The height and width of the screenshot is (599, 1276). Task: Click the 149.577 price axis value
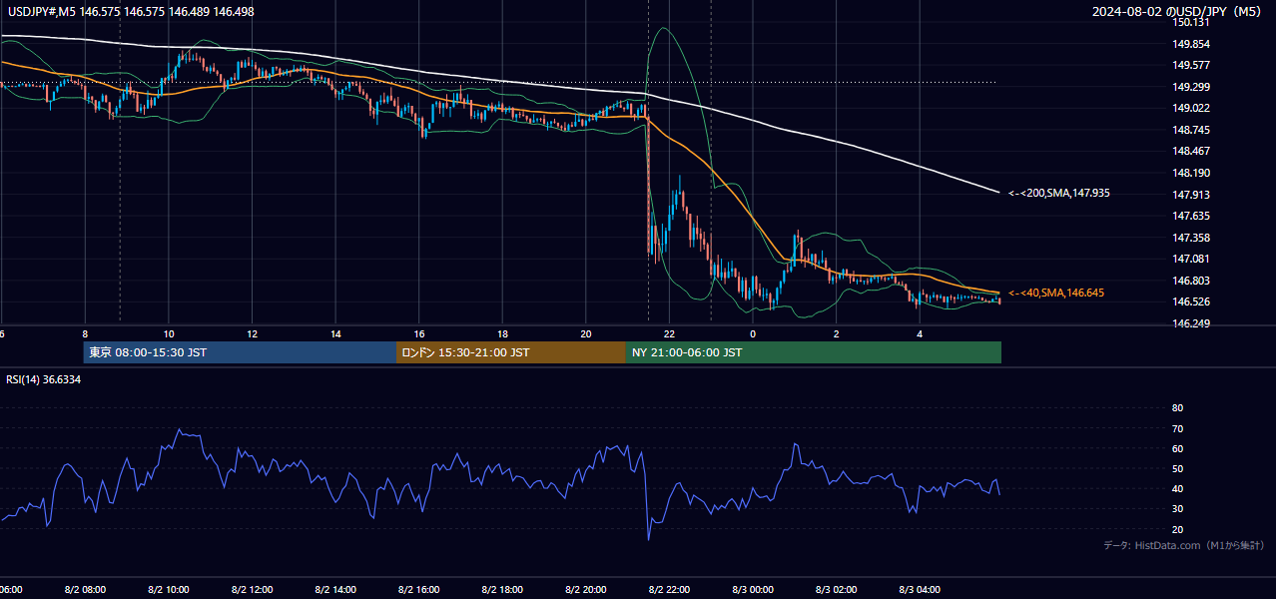1190,65
